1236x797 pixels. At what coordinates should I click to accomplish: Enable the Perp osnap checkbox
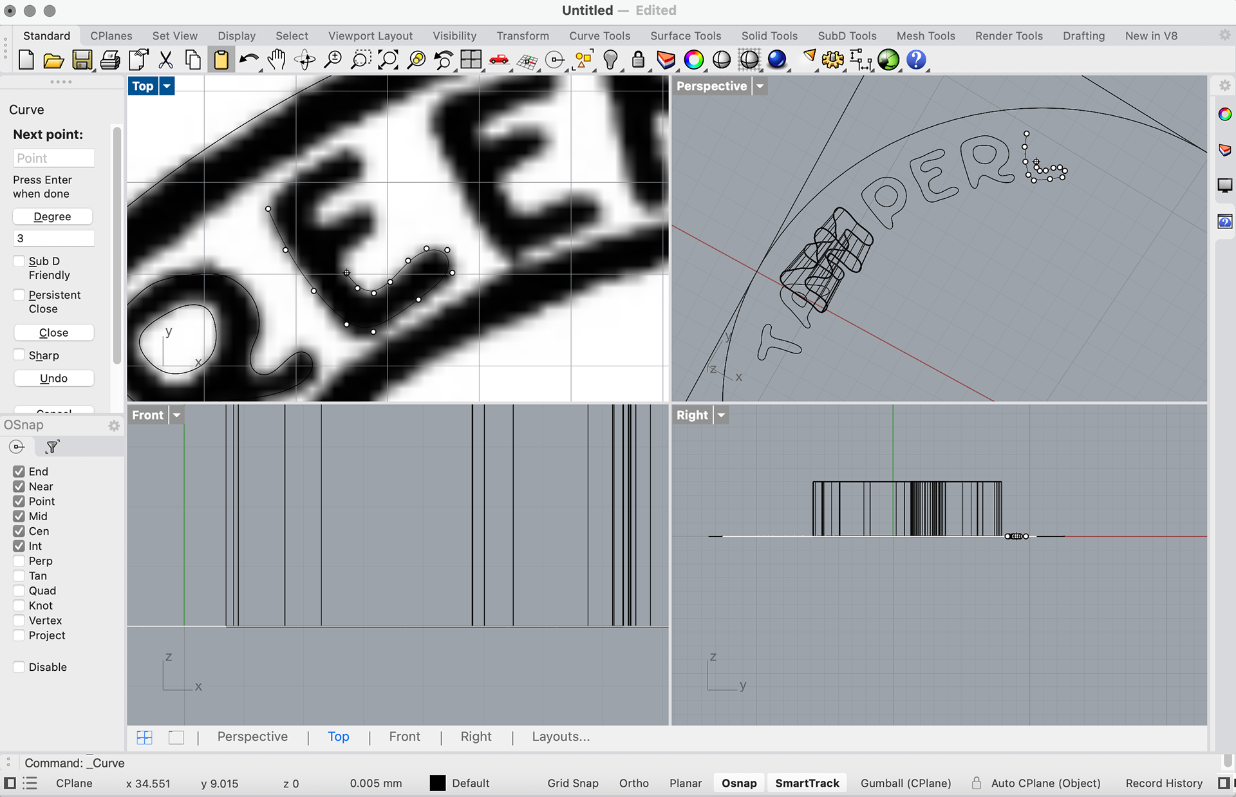click(19, 560)
